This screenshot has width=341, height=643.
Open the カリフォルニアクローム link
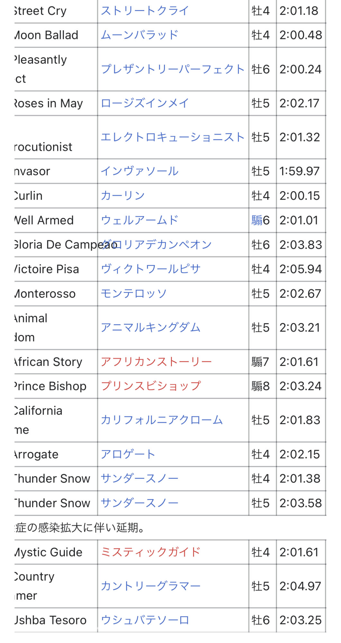tap(162, 420)
